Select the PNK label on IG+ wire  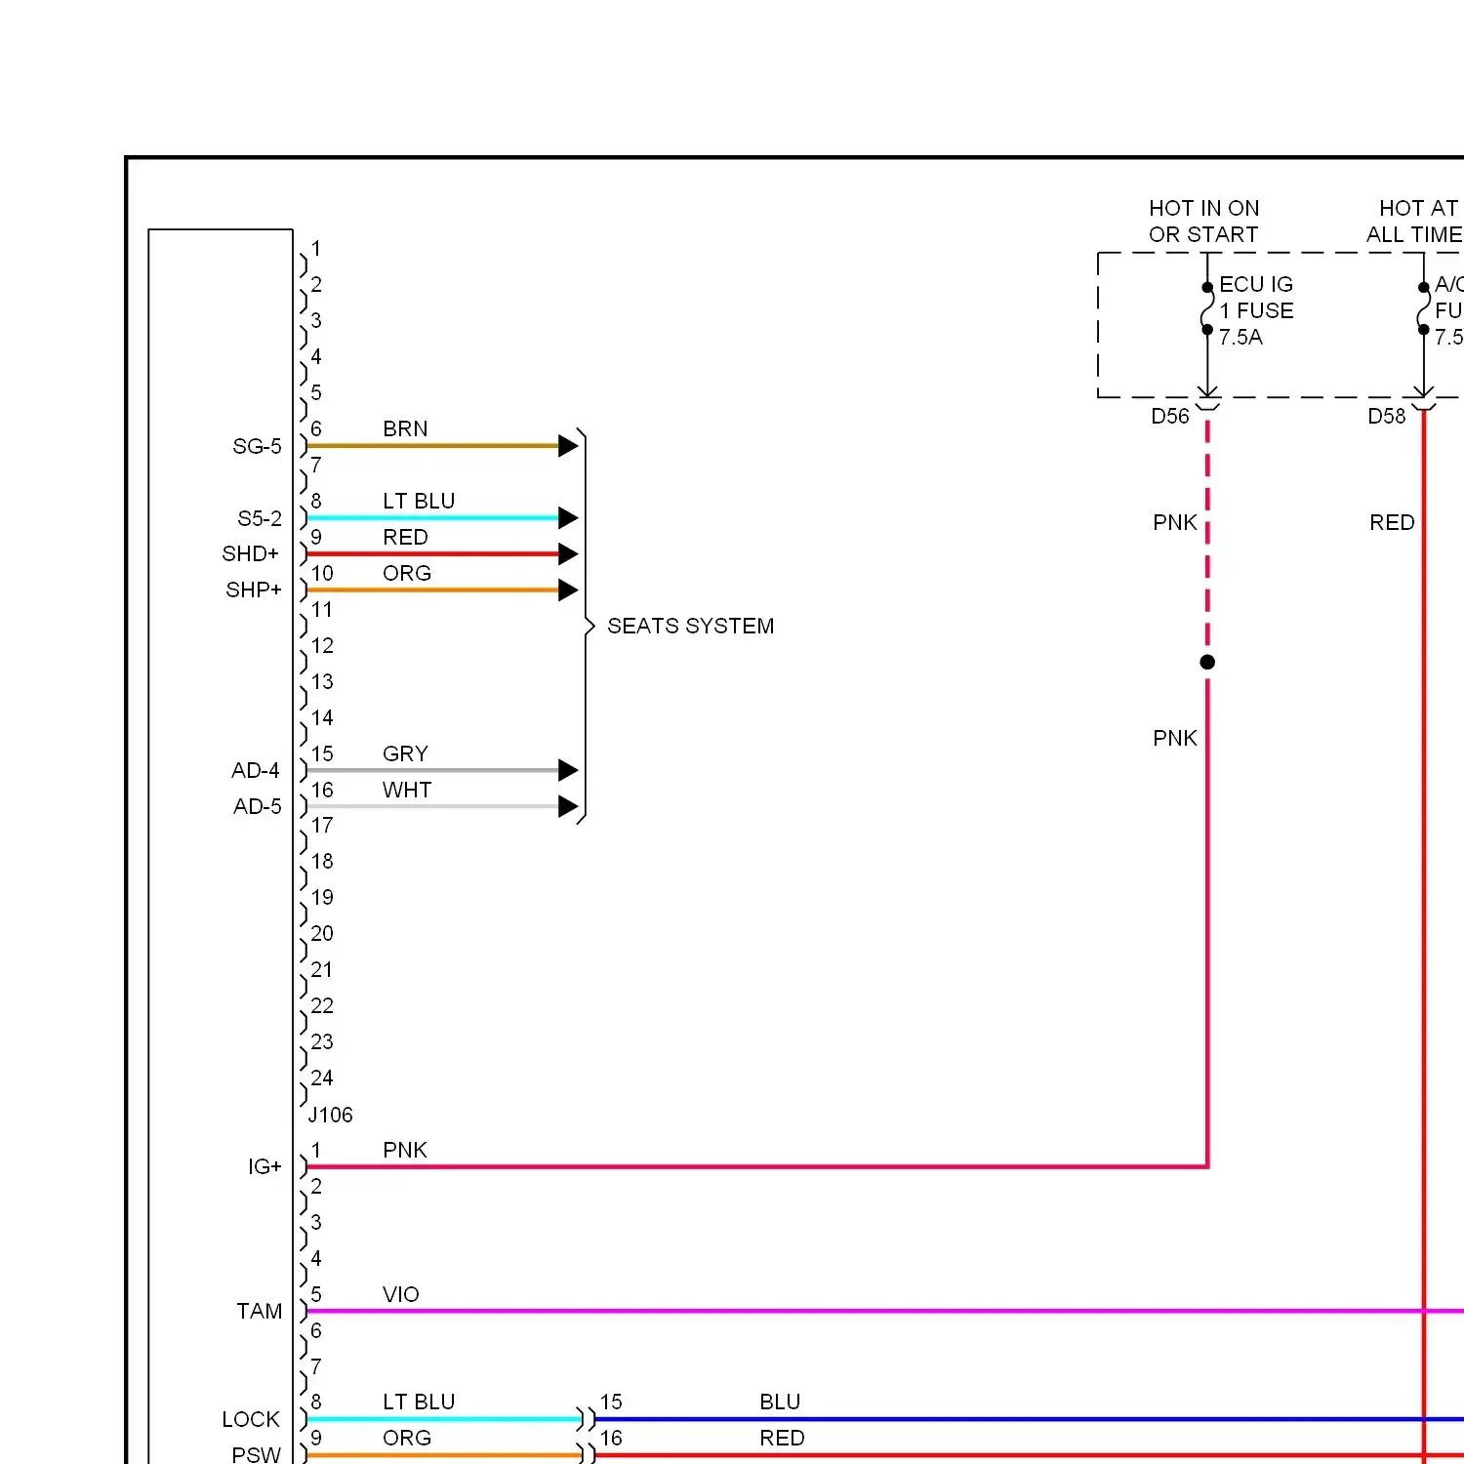(405, 1150)
